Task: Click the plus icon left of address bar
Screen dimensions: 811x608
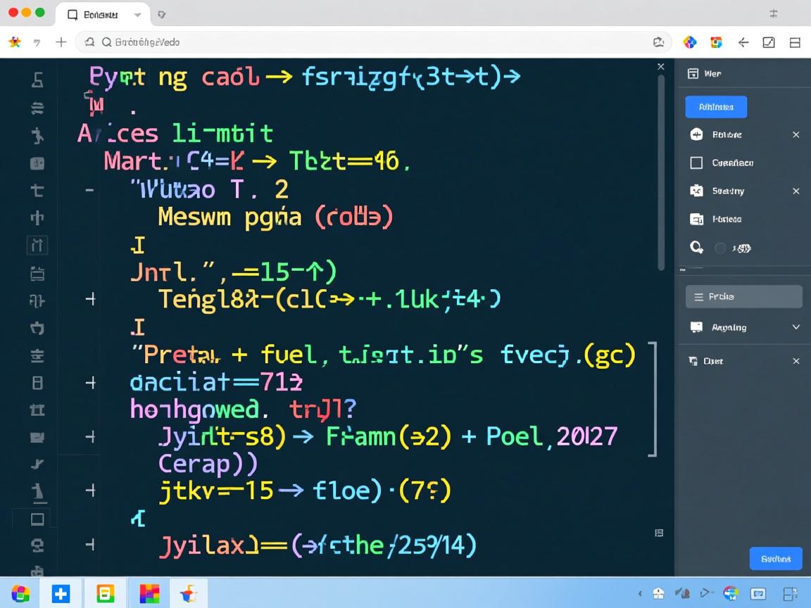Action: point(61,42)
